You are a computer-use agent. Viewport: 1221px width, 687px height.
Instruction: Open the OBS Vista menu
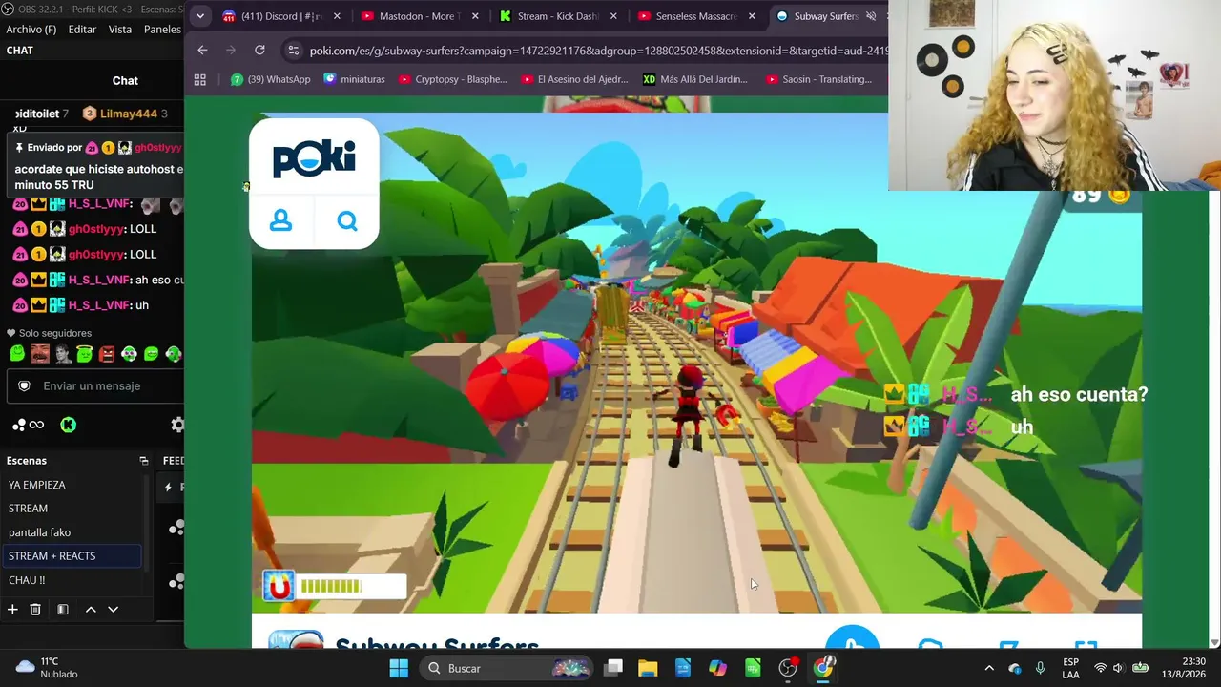[x=120, y=30]
